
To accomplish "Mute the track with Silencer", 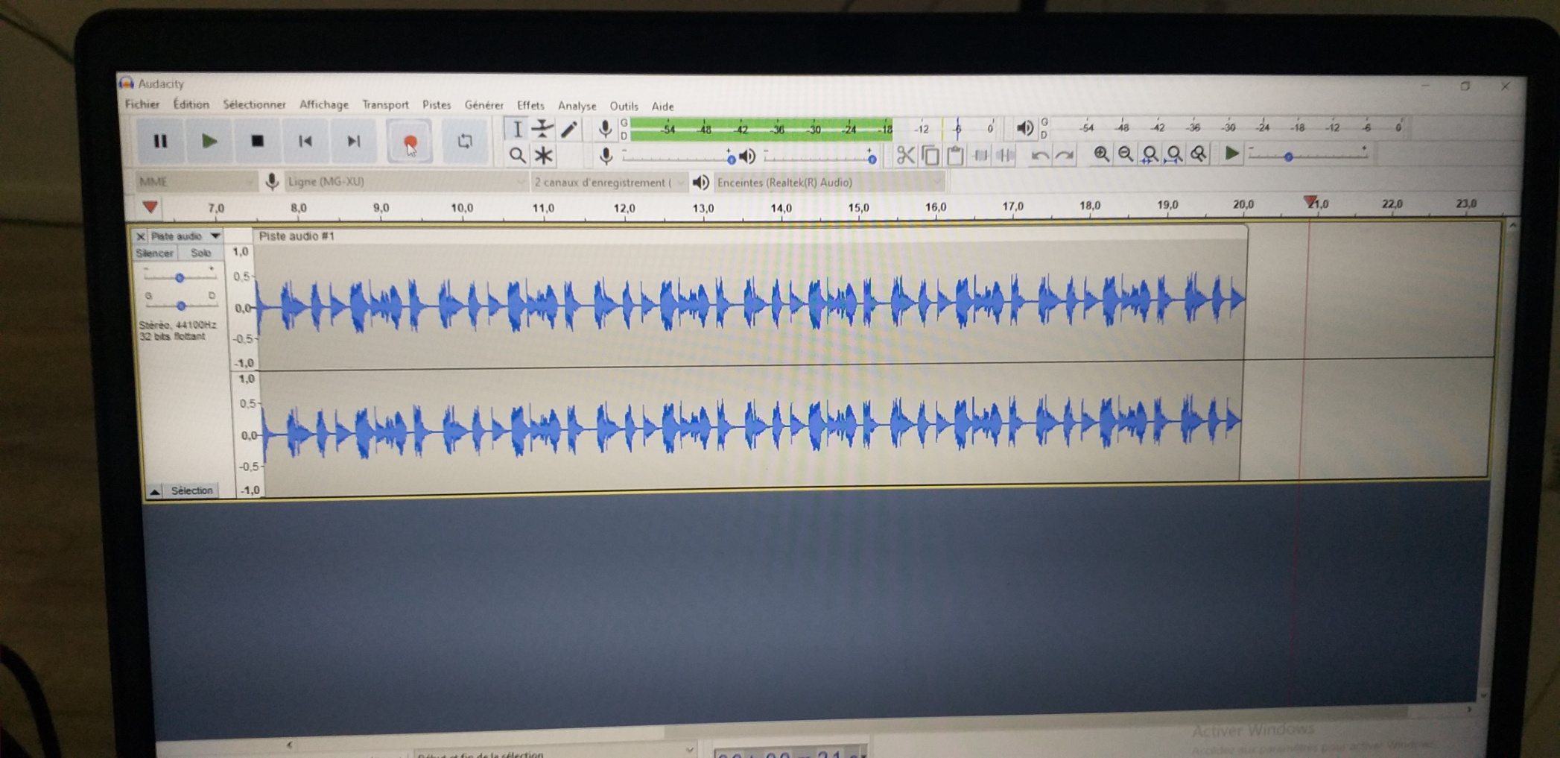I will coord(154,253).
